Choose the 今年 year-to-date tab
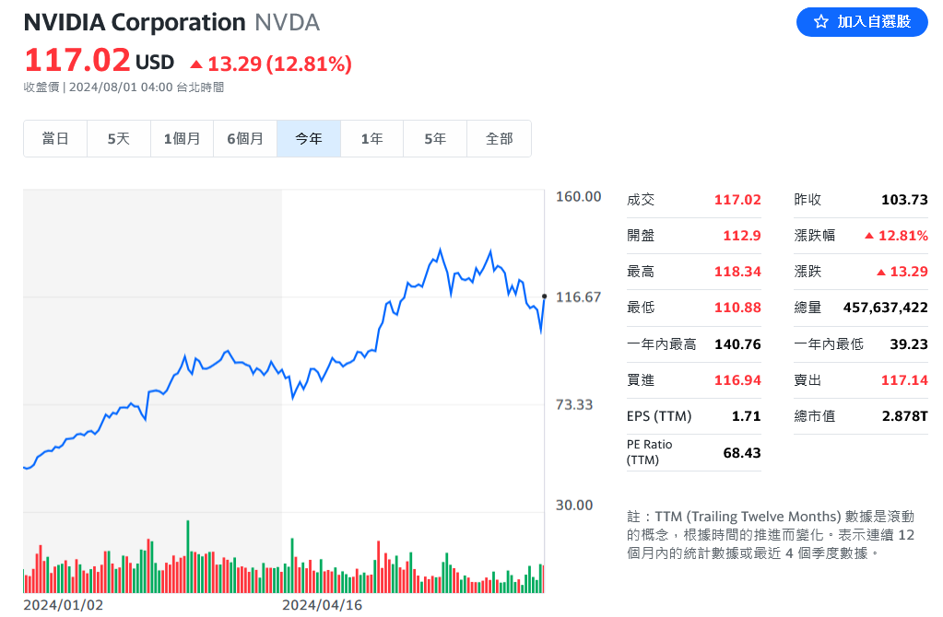 click(x=309, y=139)
